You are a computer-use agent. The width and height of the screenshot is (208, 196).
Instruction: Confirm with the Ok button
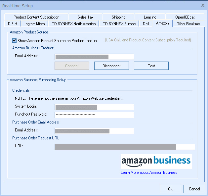[x=170, y=189]
